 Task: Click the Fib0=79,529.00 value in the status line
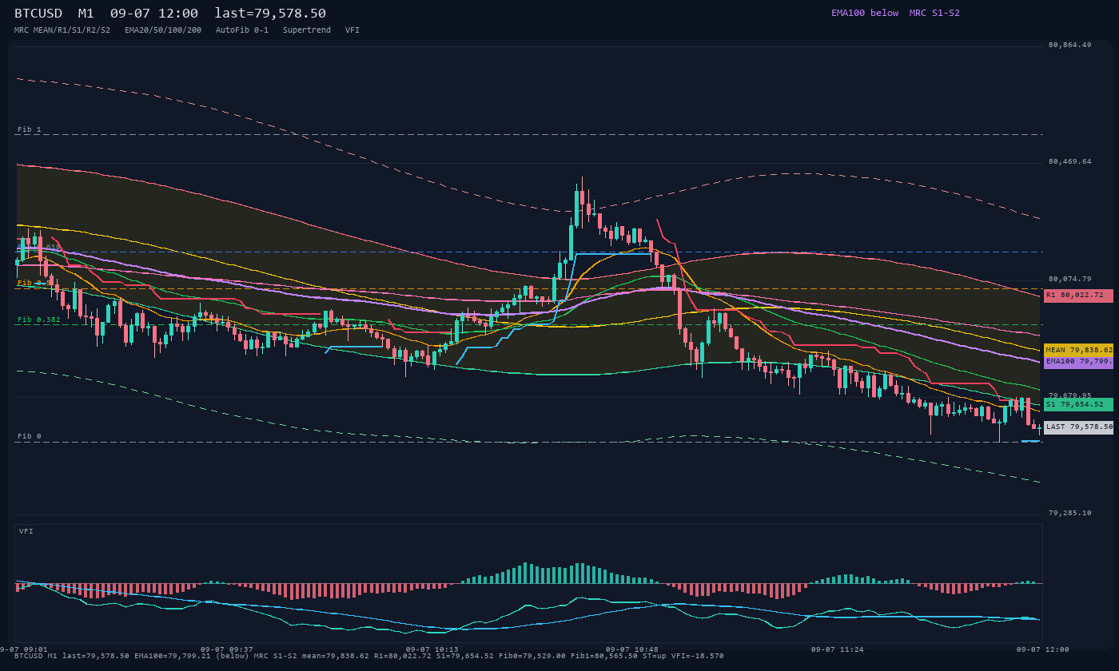point(531,656)
